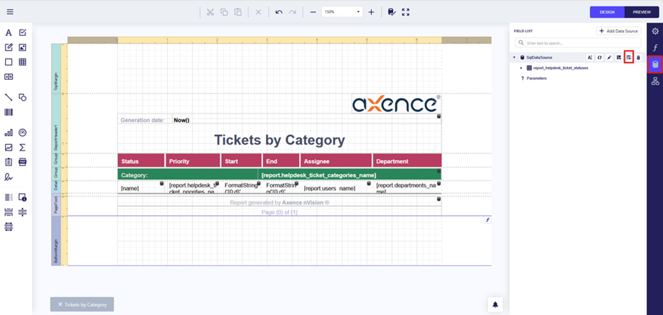Toggle full screen mode
This screenshot has height=315, width=663.
pyautogui.click(x=406, y=12)
